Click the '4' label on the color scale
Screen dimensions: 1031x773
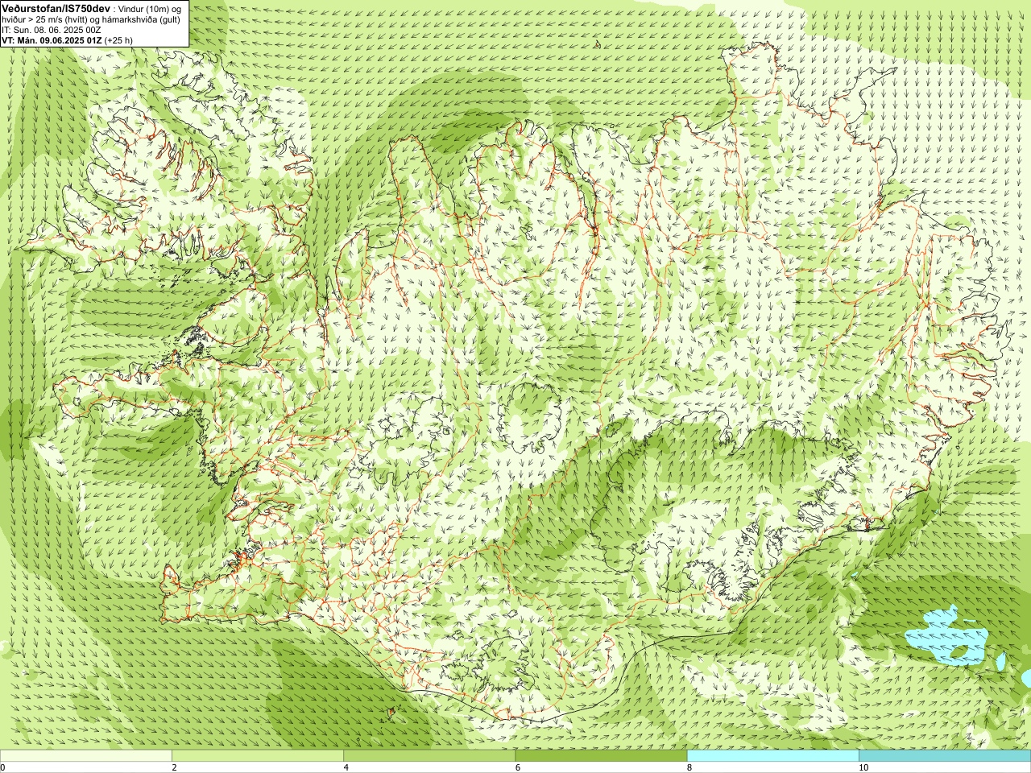point(346,767)
